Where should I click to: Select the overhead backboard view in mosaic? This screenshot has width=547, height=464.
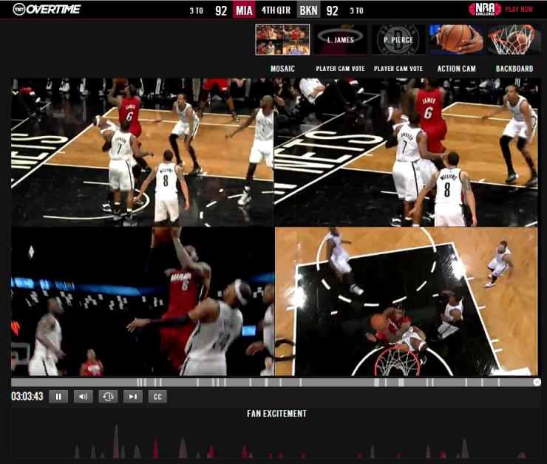(407, 301)
